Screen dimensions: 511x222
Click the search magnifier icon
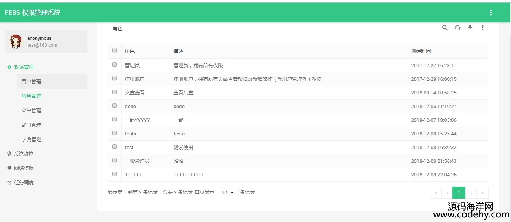coord(444,28)
